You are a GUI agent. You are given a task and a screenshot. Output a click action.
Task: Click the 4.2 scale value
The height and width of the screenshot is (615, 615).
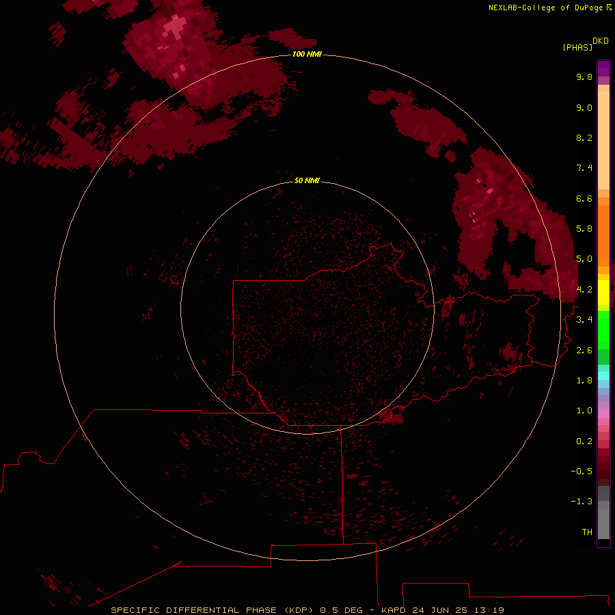tap(584, 290)
